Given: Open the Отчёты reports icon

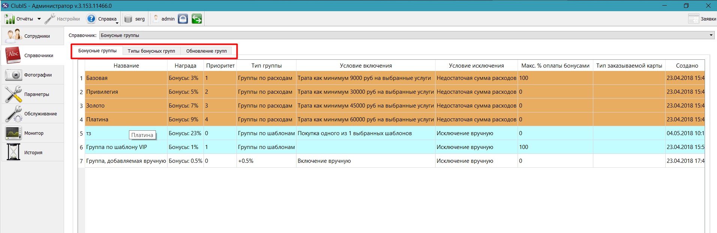Looking at the screenshot, I should (x=9, y=19).
